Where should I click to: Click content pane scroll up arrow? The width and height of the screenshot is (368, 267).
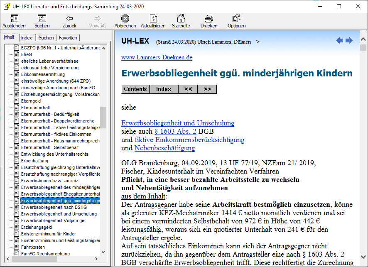pos(363,39)
